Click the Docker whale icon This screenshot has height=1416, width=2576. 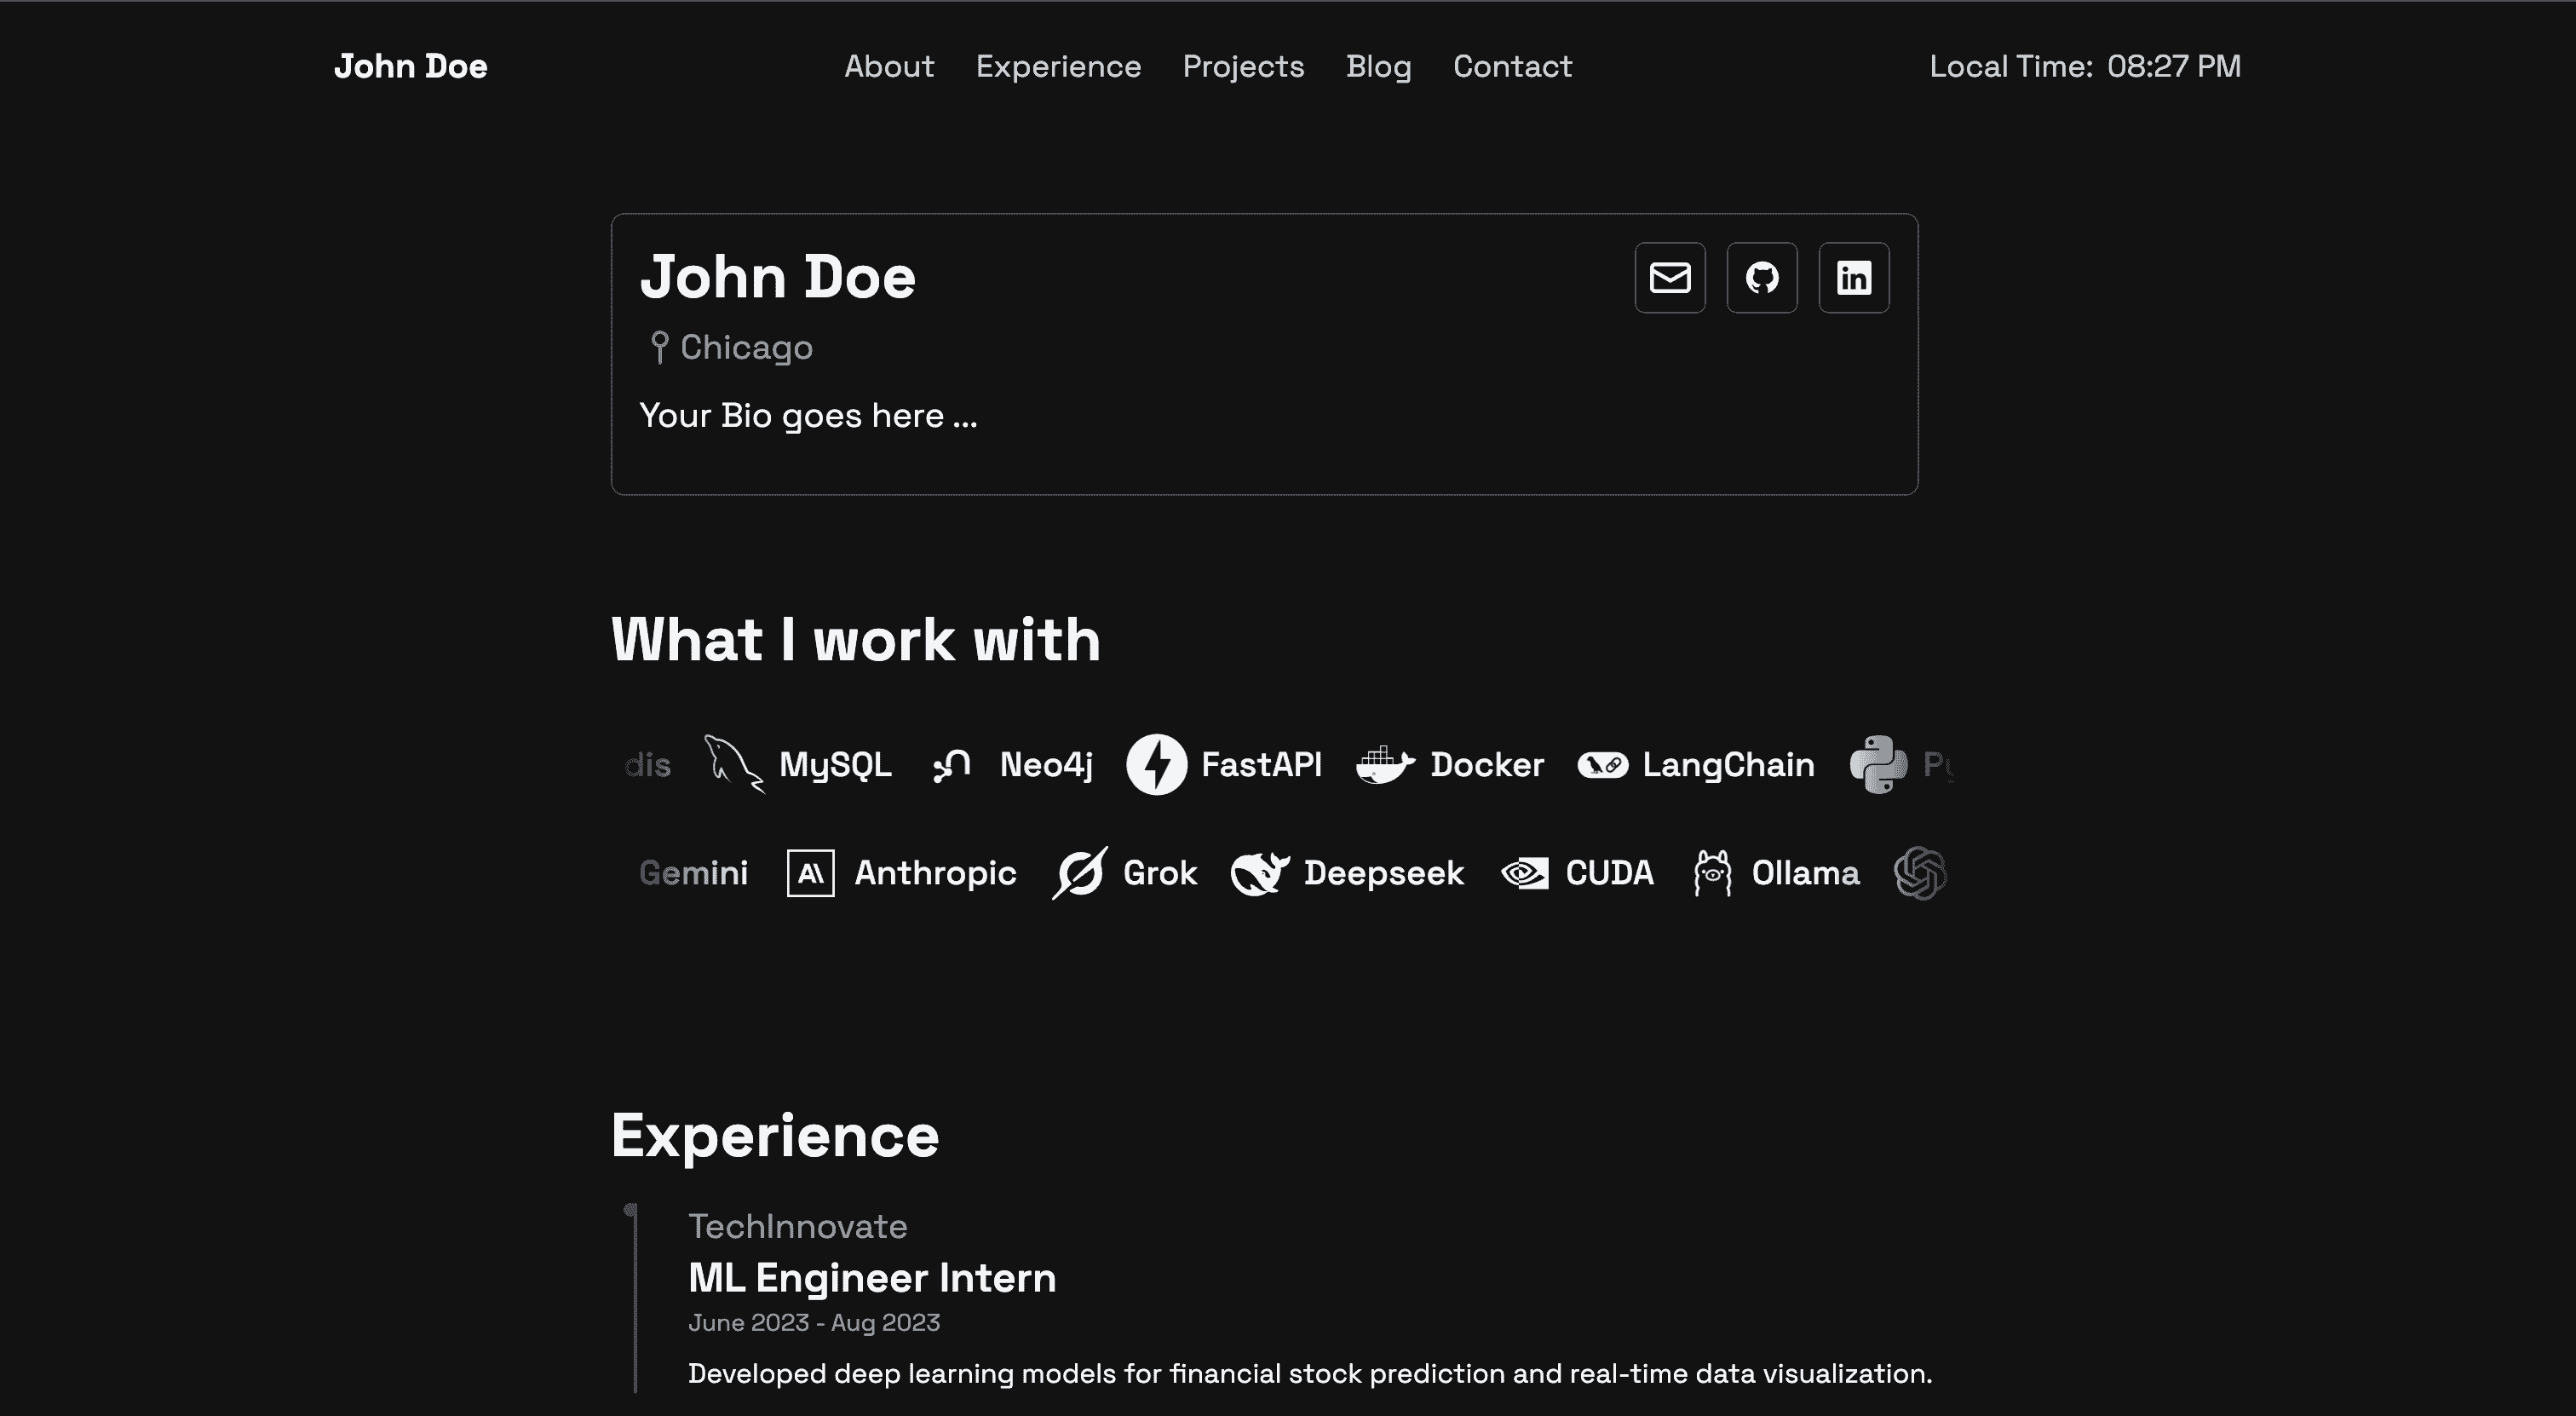click(x=1384, y=765)
